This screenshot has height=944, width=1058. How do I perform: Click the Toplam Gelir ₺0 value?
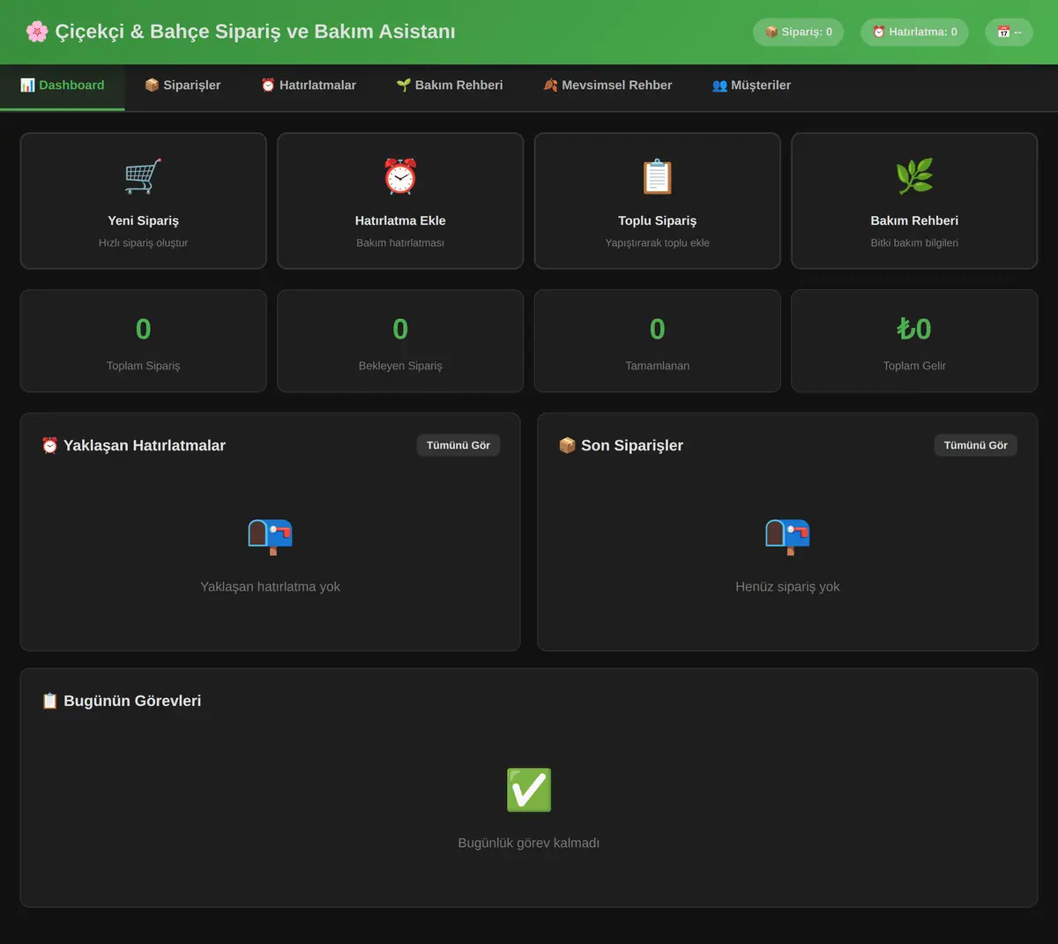click(x=914, y=329)
